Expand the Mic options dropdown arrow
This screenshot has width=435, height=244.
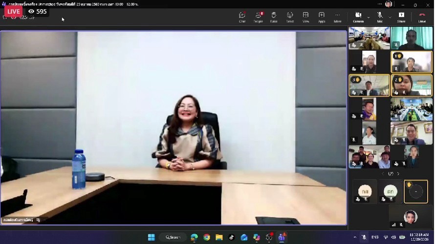coord(390,18)
